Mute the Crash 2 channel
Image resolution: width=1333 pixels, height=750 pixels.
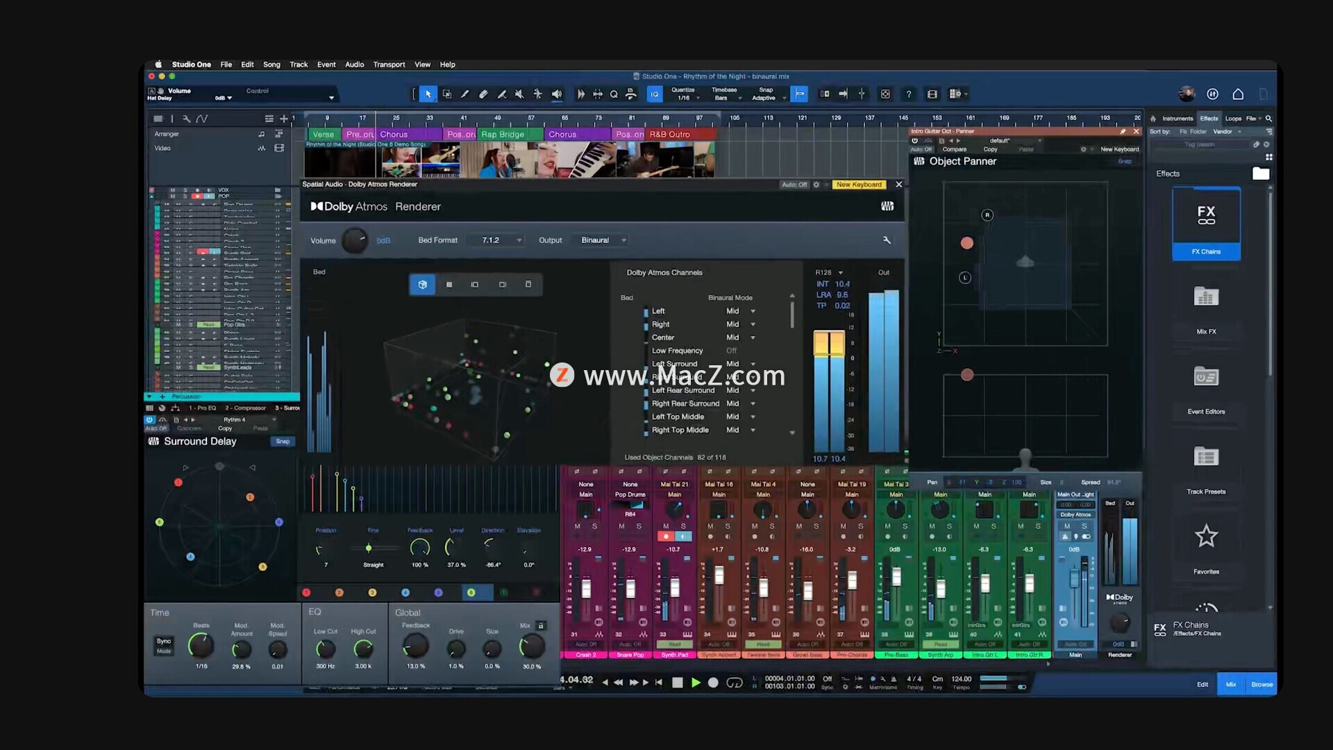point(577,526)
